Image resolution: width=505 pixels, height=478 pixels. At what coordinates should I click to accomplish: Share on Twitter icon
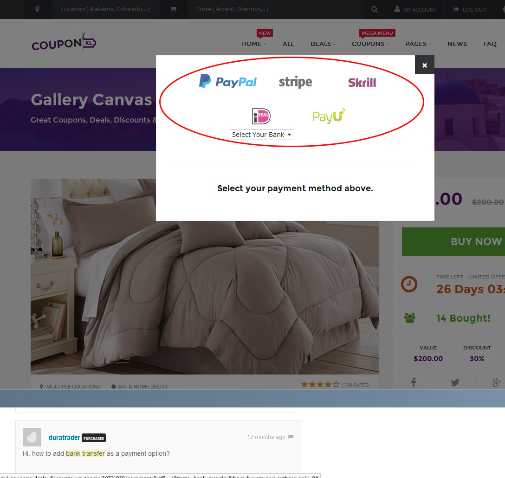(455, 382)
